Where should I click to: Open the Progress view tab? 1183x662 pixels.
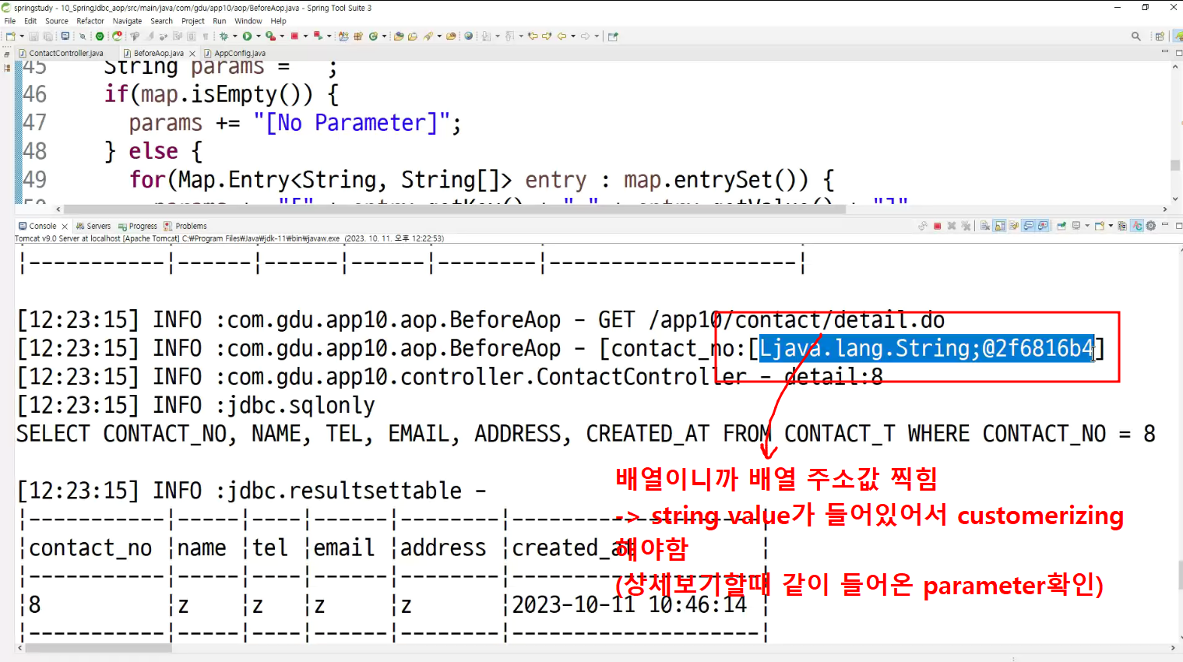click(x=138, y=226)
